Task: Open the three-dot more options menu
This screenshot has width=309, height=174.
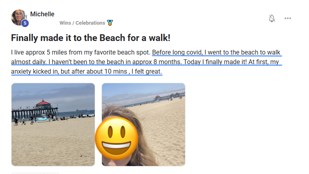Action: point(288,18)
